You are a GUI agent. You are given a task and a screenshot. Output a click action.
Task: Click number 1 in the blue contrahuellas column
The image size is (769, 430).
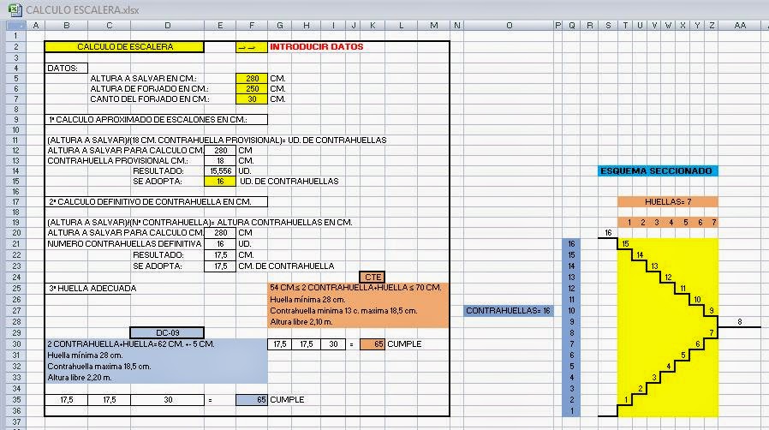tap(571, 411)
